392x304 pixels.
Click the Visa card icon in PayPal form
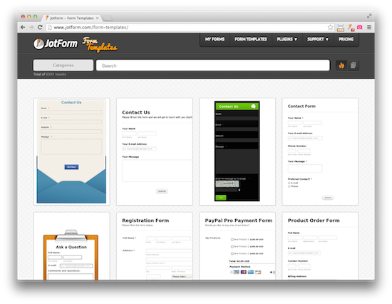(236, 272)
